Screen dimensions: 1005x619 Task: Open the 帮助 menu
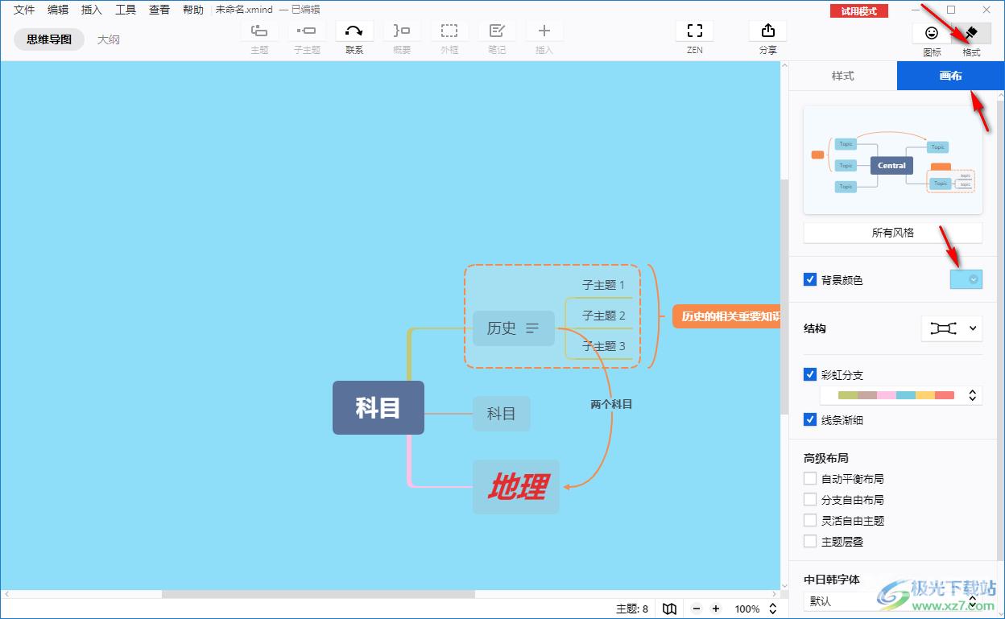193,10
